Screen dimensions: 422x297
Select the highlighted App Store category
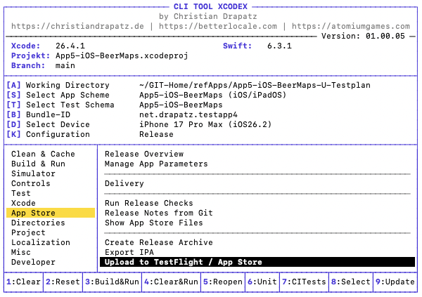coord(51,213)
